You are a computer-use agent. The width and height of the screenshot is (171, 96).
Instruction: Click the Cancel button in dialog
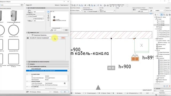[56, 92]
